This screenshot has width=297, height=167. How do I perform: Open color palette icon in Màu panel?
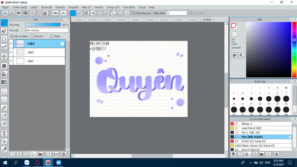click(x=234, y=55)
